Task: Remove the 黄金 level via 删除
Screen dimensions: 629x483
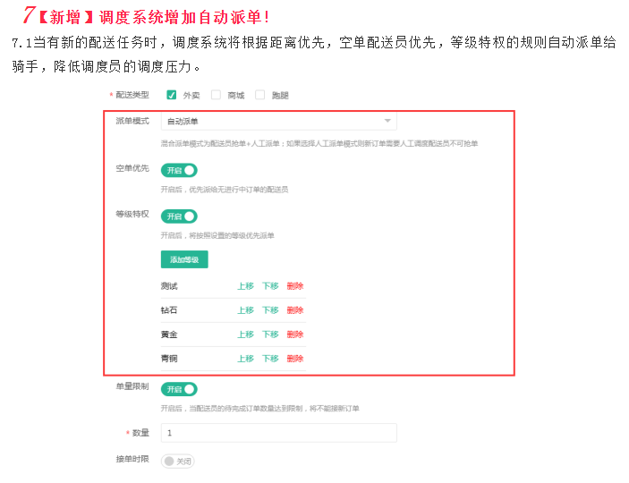Action: pyautogui.click(x=295, y=335)
